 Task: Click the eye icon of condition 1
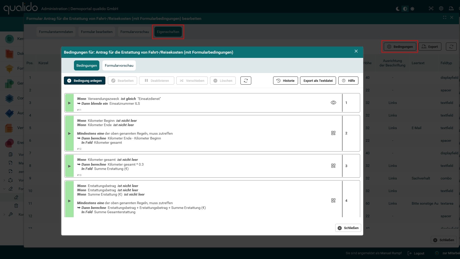tap(333, 102)
